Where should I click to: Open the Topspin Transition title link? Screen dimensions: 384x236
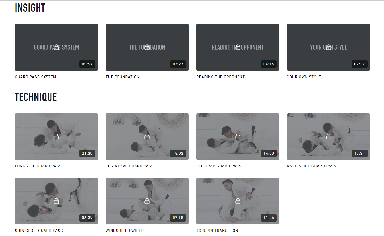tap(217, 231)
